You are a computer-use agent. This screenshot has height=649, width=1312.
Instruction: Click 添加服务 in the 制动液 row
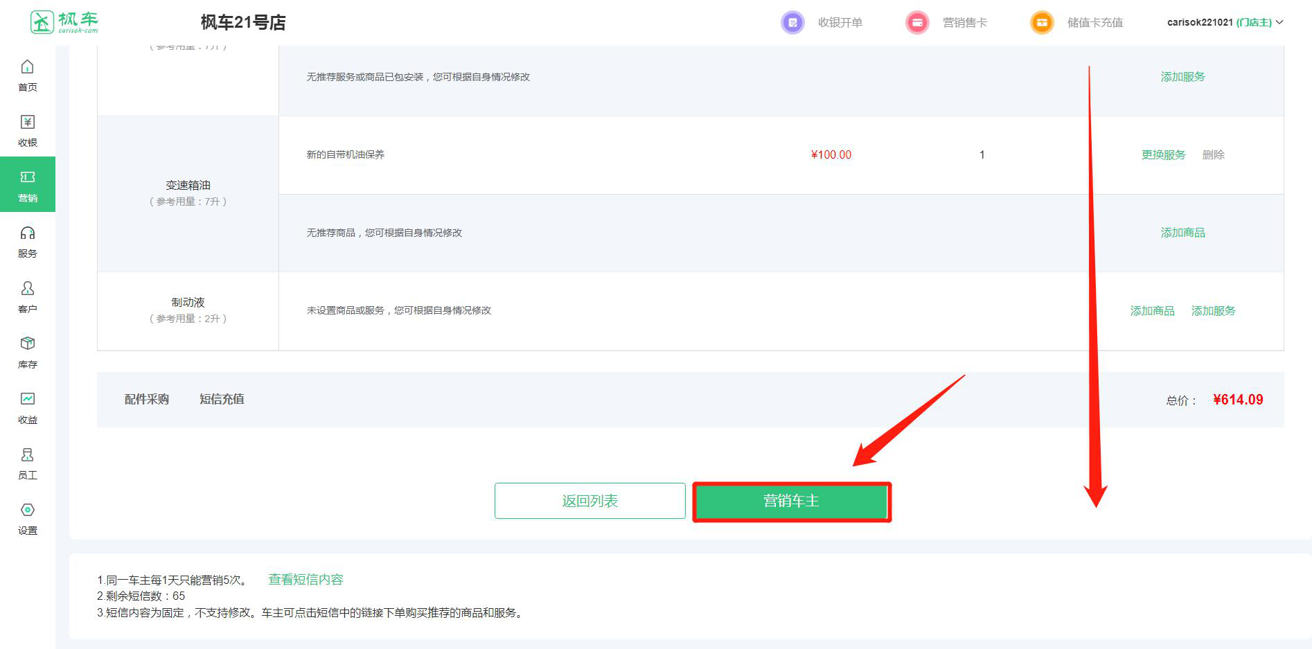coord(1214,311)
